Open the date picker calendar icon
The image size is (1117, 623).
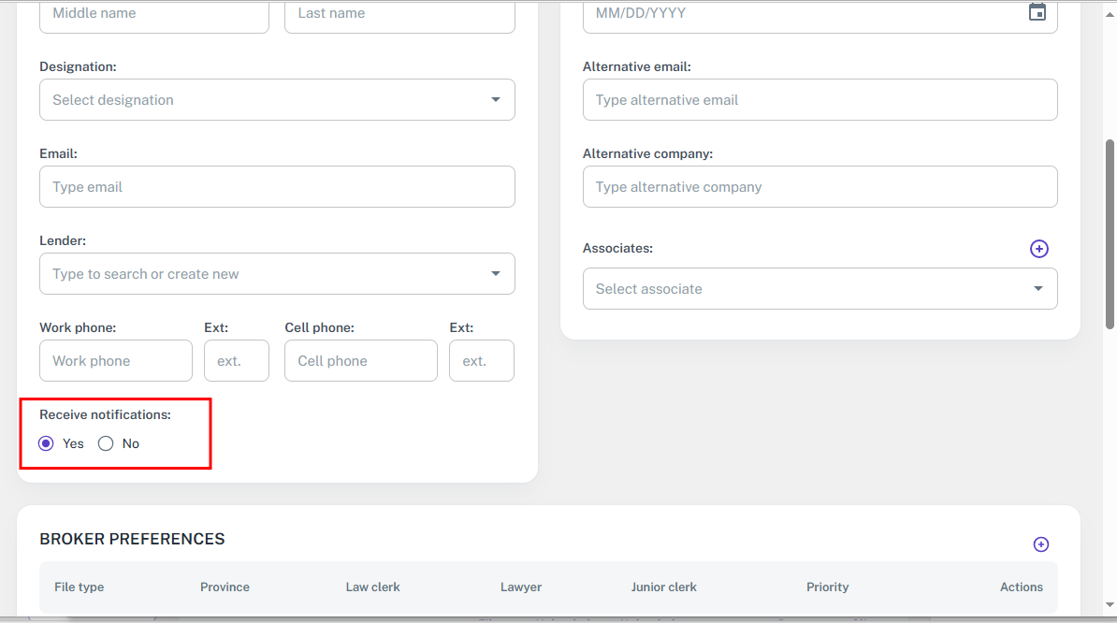click(1037, 12)
